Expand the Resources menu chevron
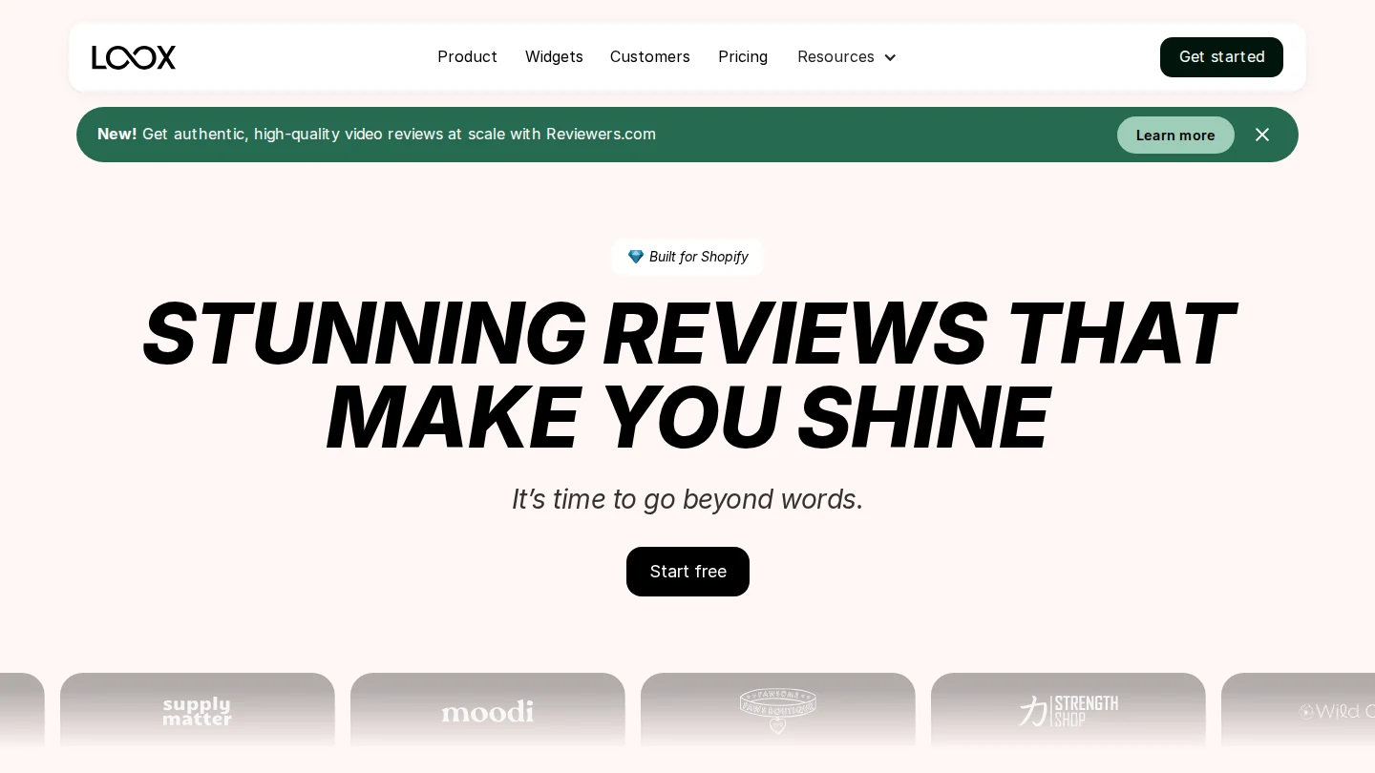 tap(890, 57)
